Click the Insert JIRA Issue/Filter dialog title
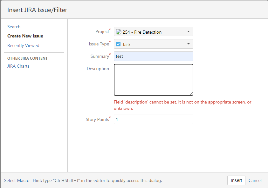268x188 pixels. tap(37, 10)
